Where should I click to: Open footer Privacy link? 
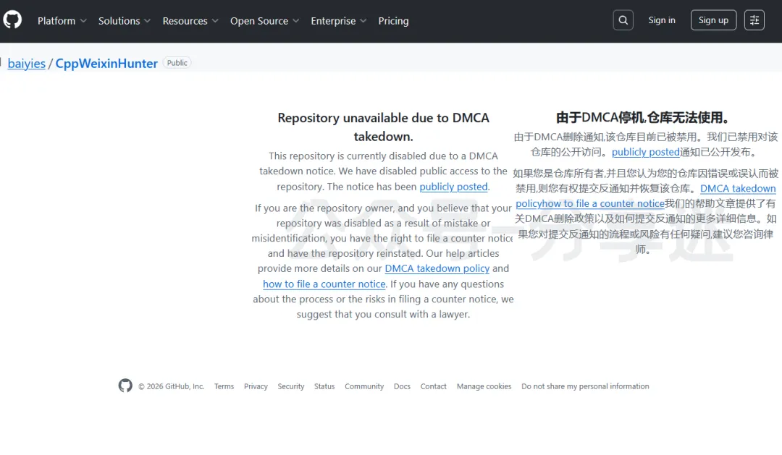256,386
